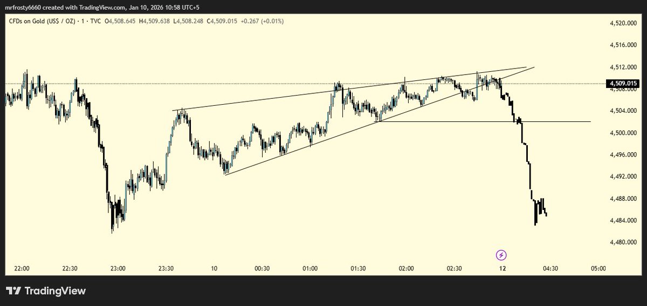Click the 00:30 time axis label
The width and height of the screenshot is (647, 306).
point(262,269)
